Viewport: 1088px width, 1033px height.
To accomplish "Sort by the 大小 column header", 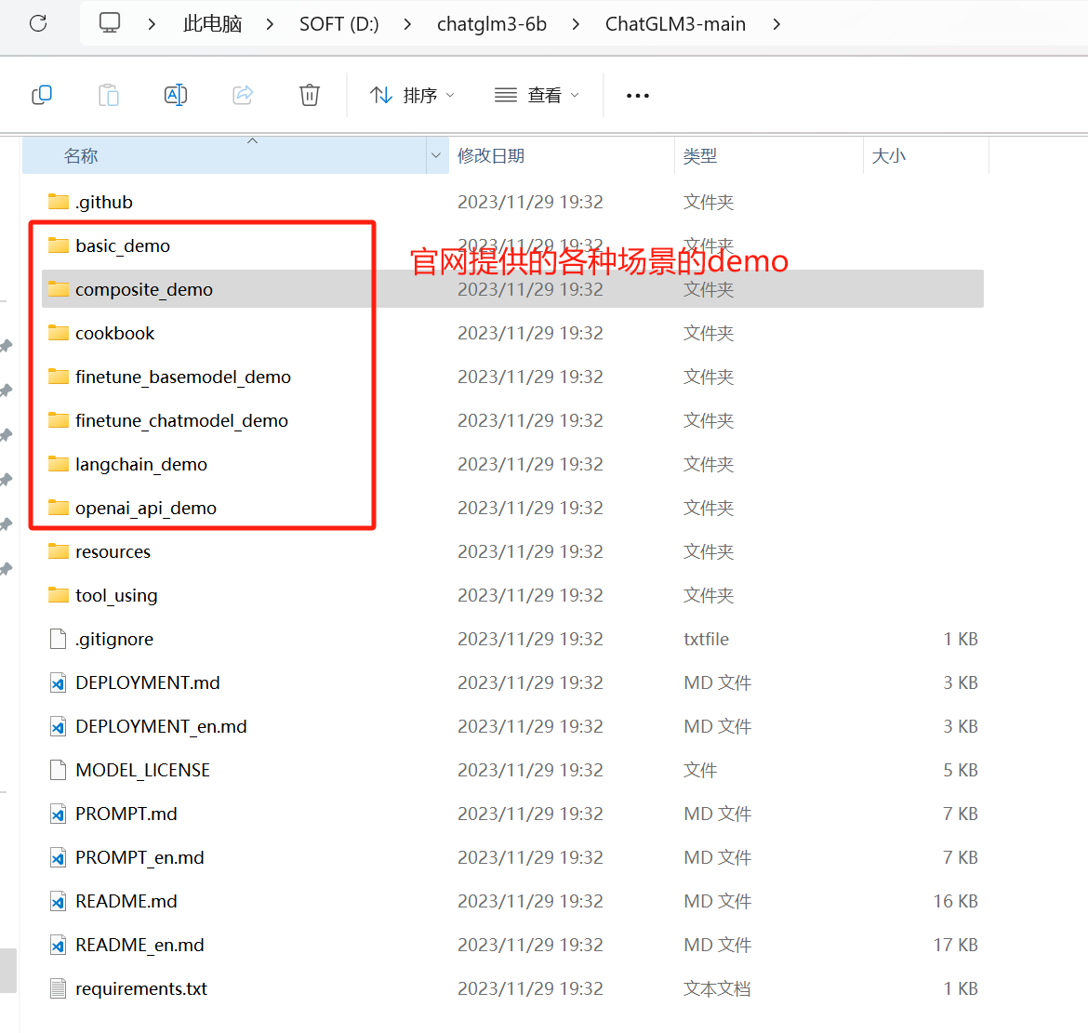I will coord(889,155).
